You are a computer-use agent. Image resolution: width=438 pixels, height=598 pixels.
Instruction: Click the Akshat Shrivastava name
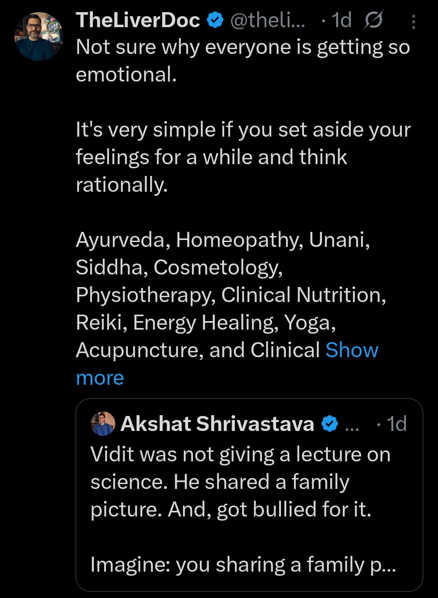click(x=217, y=424)
